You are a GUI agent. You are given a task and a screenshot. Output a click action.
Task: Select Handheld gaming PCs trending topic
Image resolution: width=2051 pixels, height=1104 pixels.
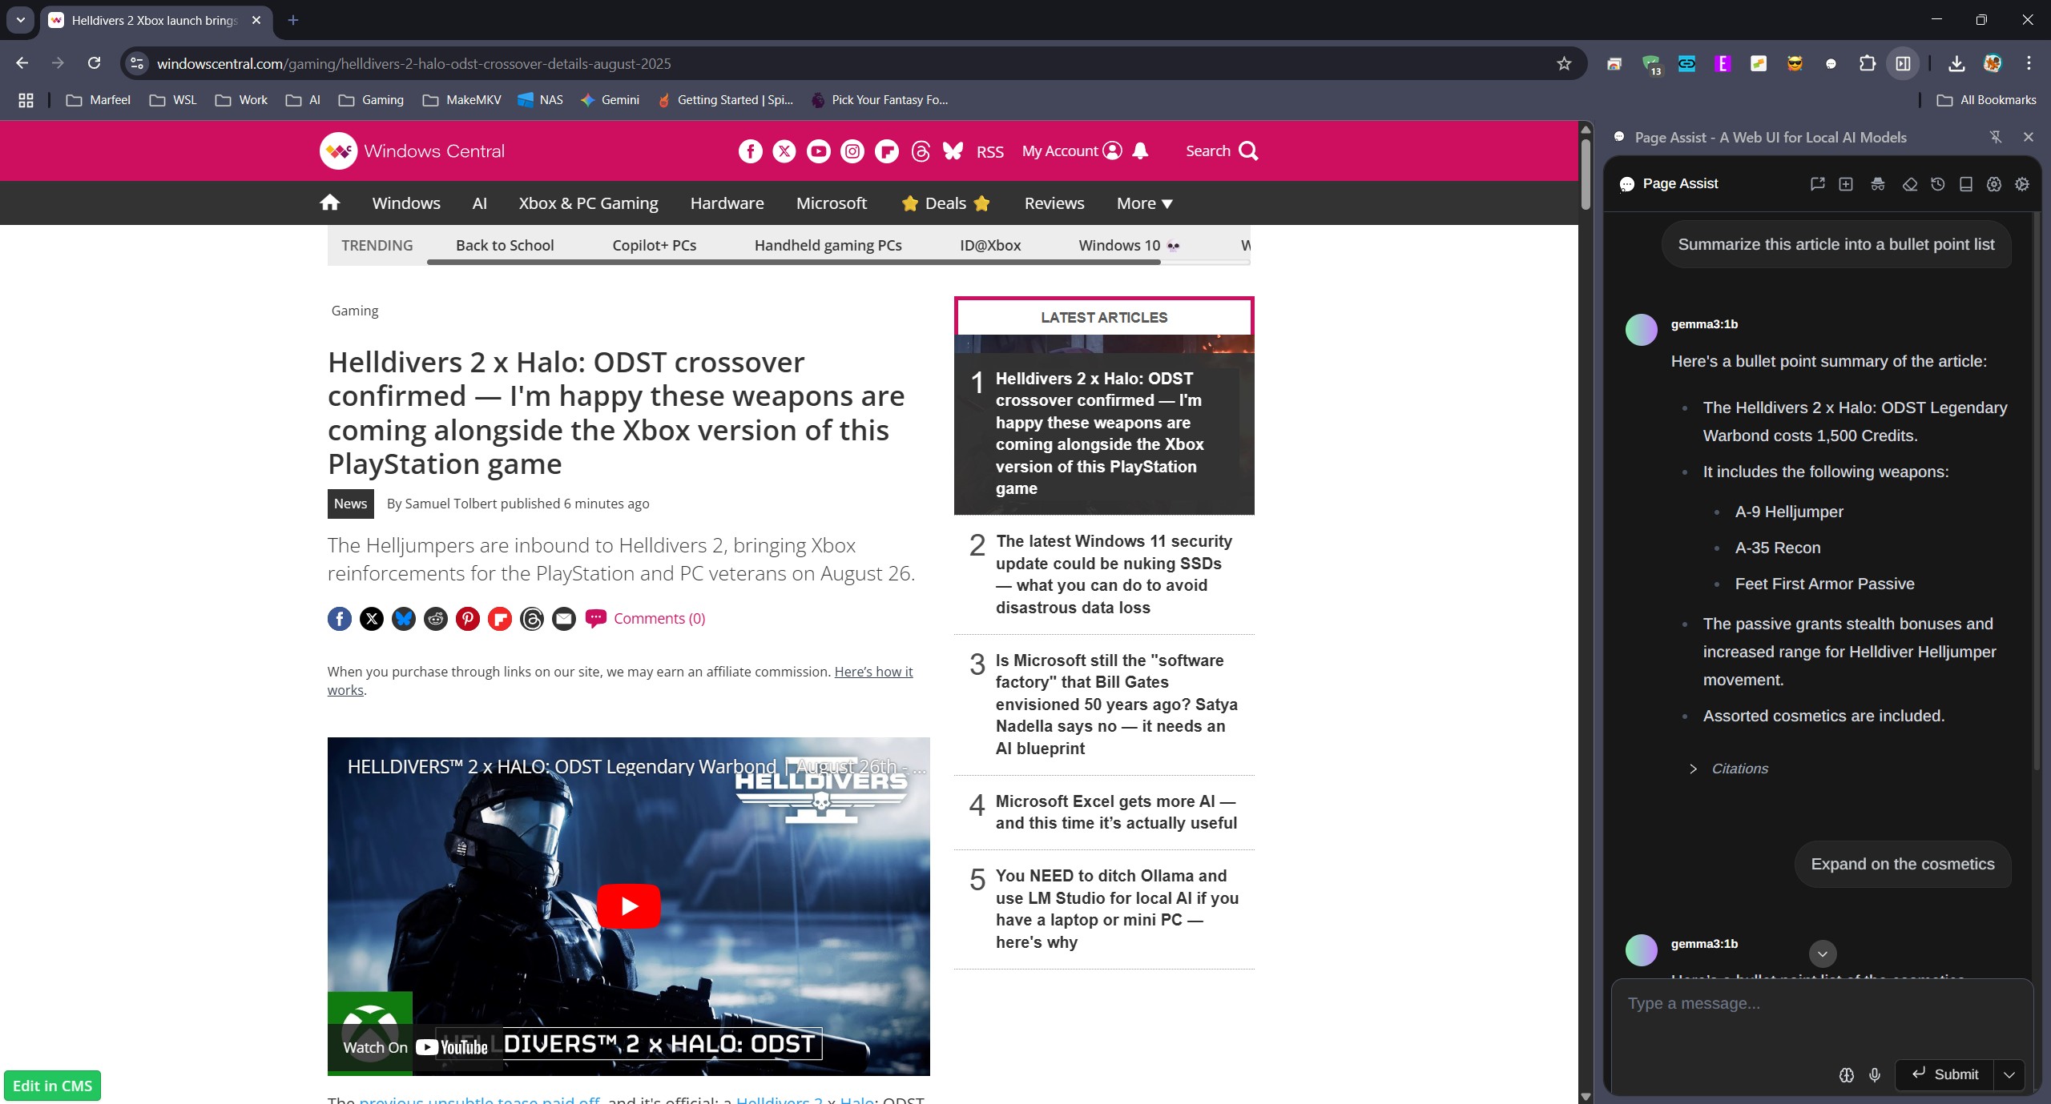(x=828, y=246)
